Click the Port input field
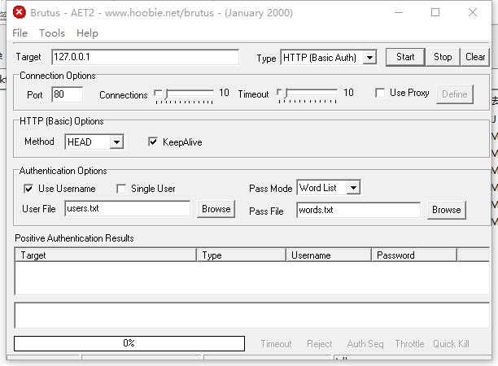The image size is (498, 366). 68,94
